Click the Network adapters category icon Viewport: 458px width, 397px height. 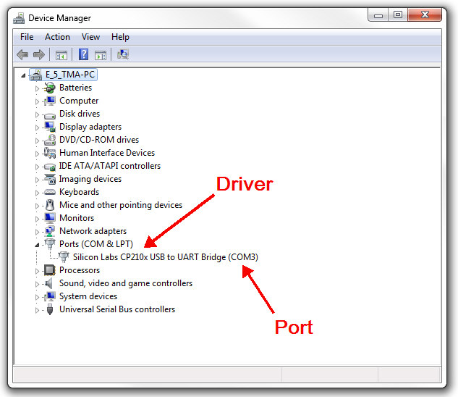click(49, 231)
